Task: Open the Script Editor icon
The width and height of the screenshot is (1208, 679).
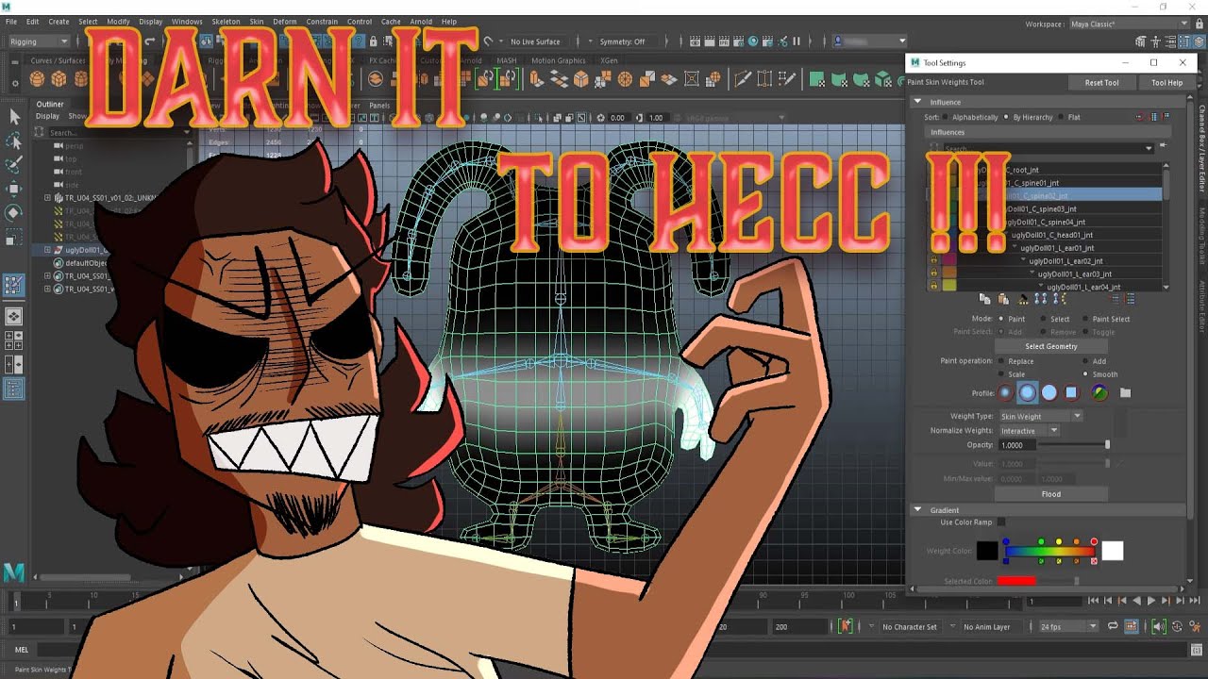Action: click(1197, 650)
